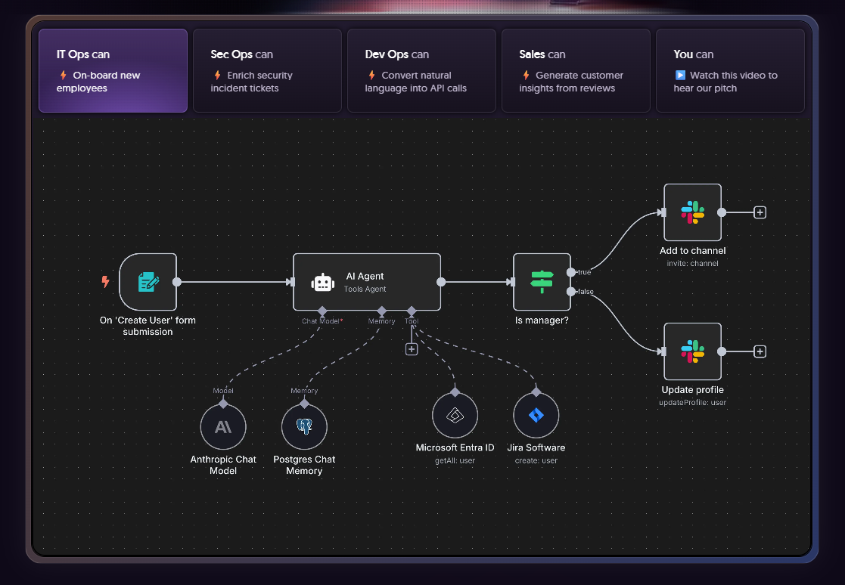Click the 'Jira Software' label

536,447
